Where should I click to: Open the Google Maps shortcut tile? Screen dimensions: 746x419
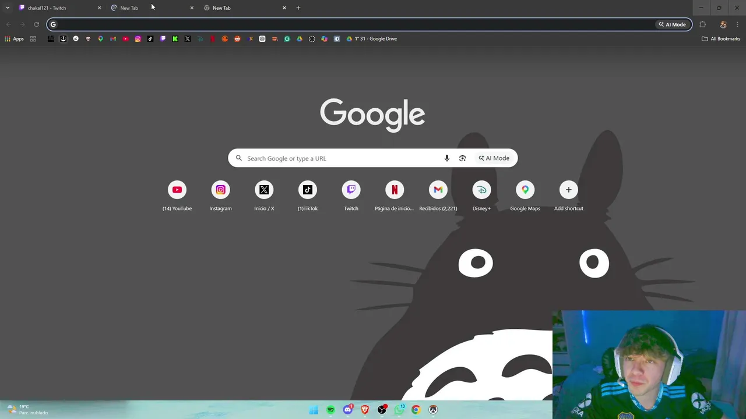525,197
